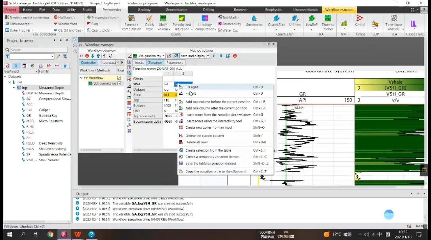Select Copy the zonation table to clipboard
This screenshot has height=240, width=431.
(225, 171)
